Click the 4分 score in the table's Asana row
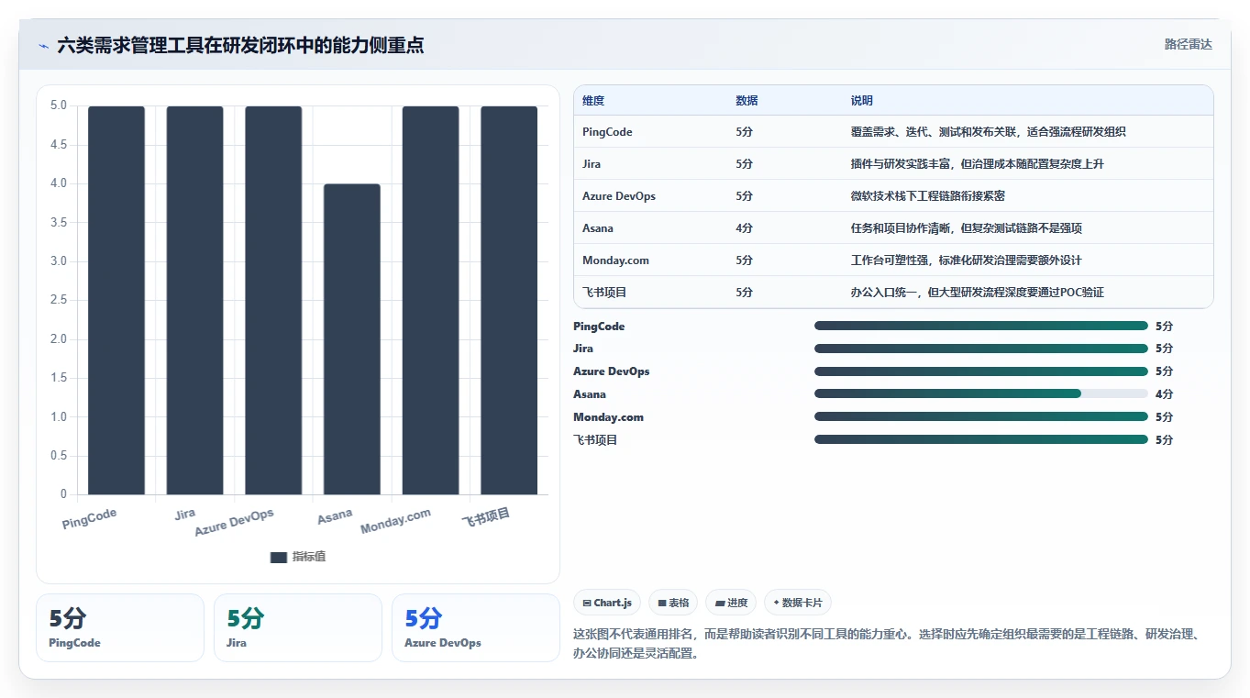The image size is (1250, 698). pyautogui.click(x=744, y=228)
